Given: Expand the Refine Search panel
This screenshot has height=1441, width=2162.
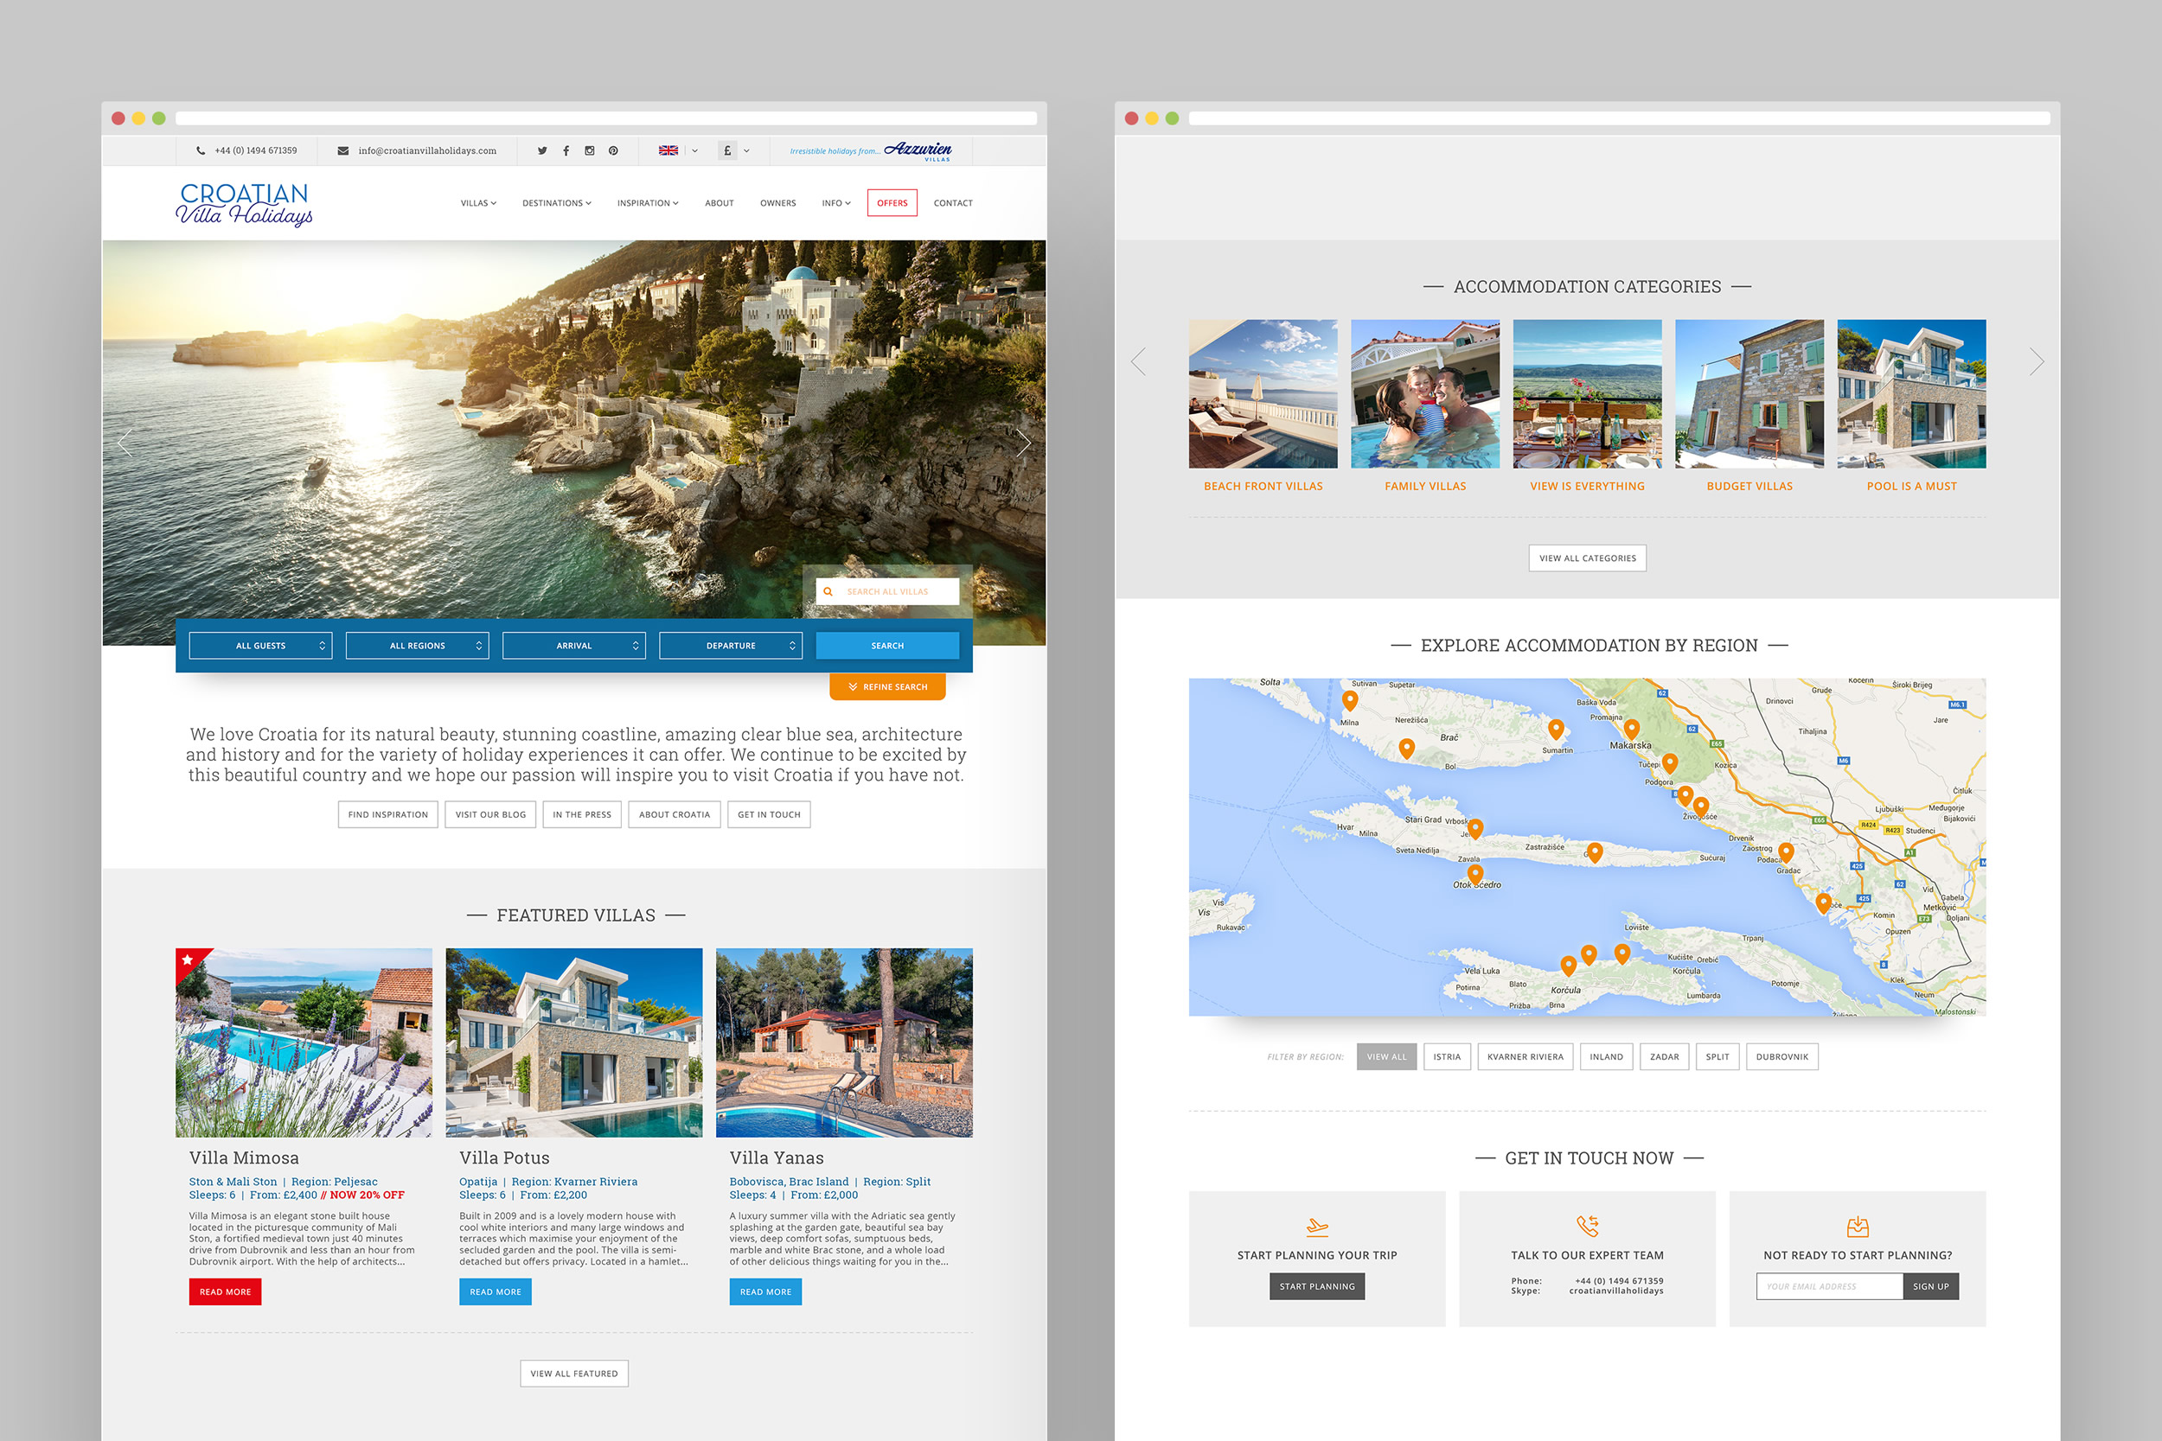Looking at the screenshot, I should (x=888, y=687).
